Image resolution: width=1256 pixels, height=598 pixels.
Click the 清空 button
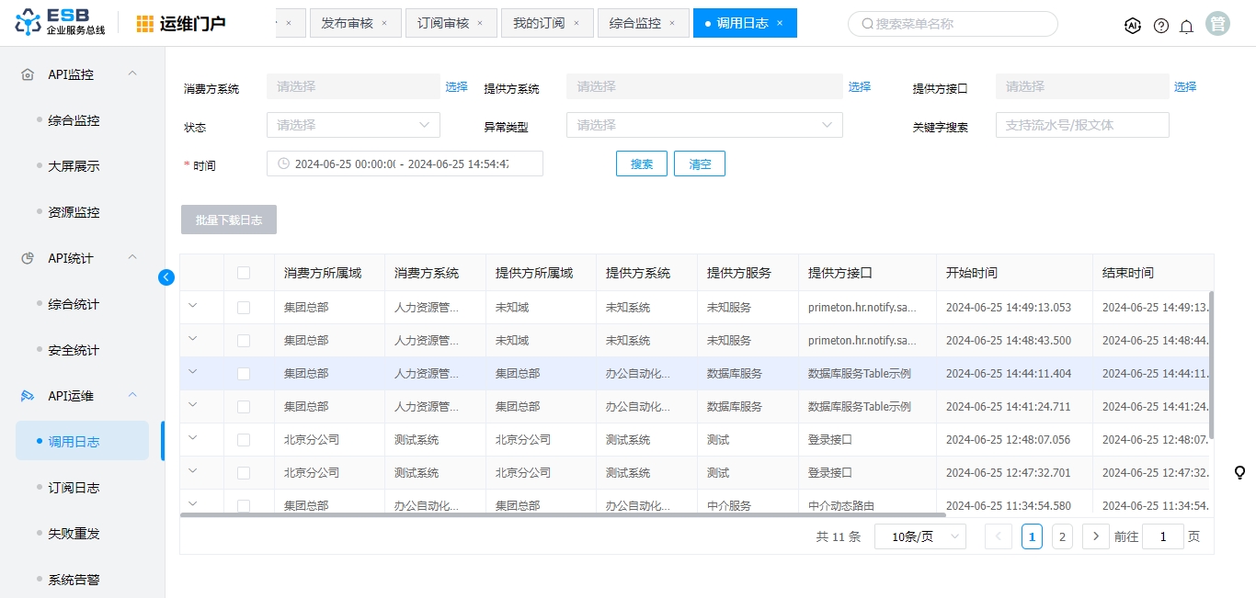[700, 164]
